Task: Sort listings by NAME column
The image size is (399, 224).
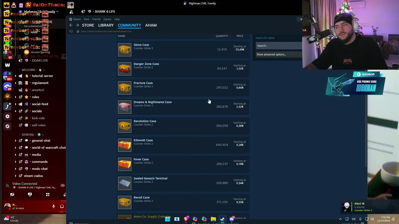Action: (122, 36)
